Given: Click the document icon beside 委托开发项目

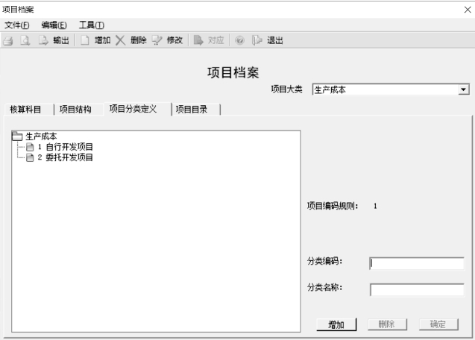Looking at the screenshot, I should click(30, 157).
